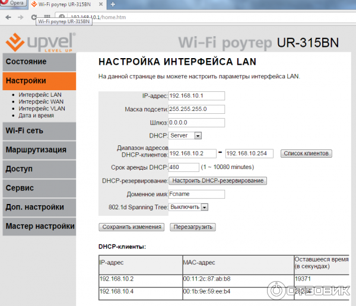Viewport: 356px width, 306px height.
Task: Click the Upvel logo
Action: point(40,42)
